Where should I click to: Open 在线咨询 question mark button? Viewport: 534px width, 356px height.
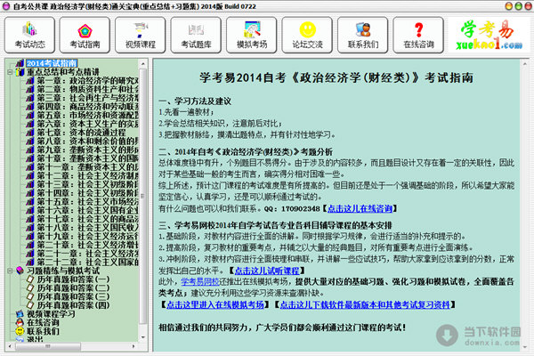pos(418,35)
